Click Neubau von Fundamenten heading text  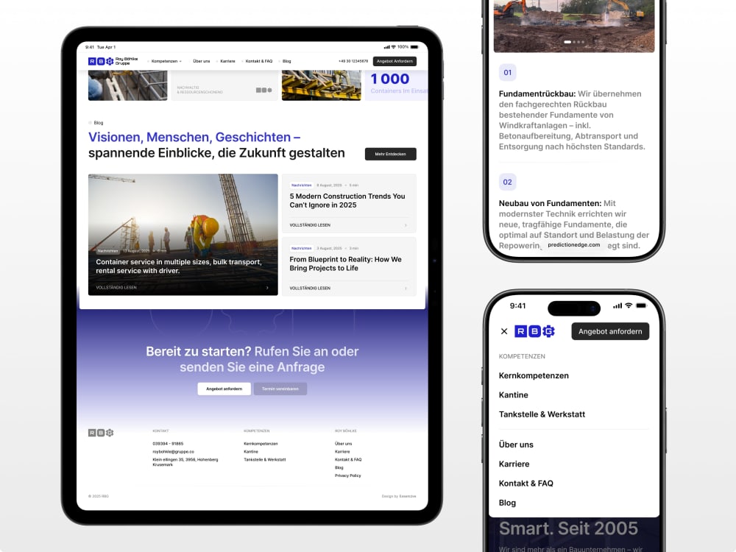550,203
